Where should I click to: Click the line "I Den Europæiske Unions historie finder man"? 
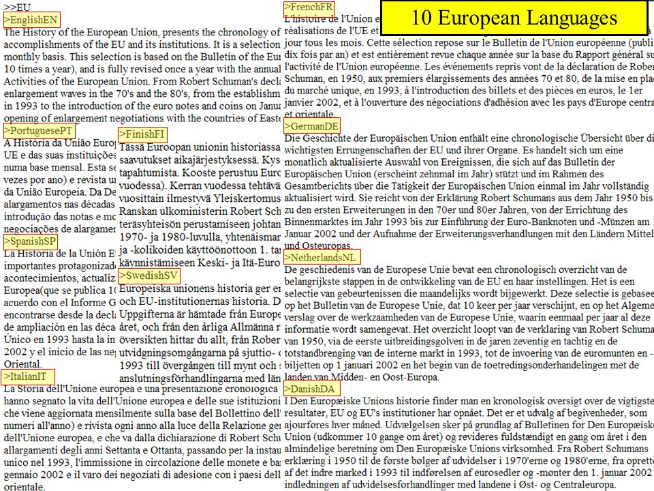[x=469, y=401]
